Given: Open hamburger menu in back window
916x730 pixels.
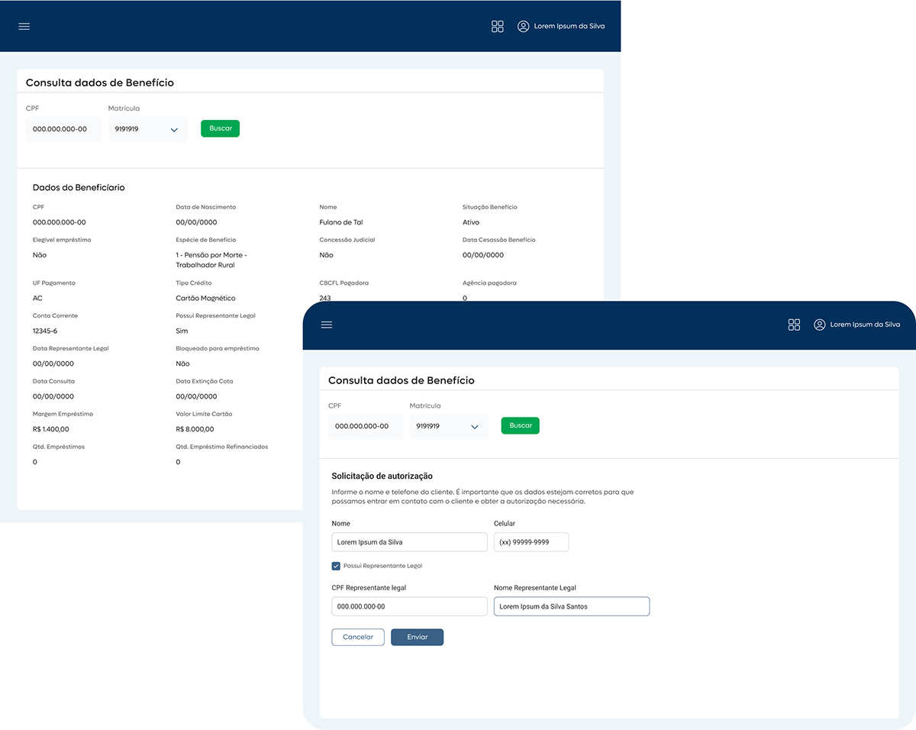Looking at the screenshot, I should (x=24, y=26).
